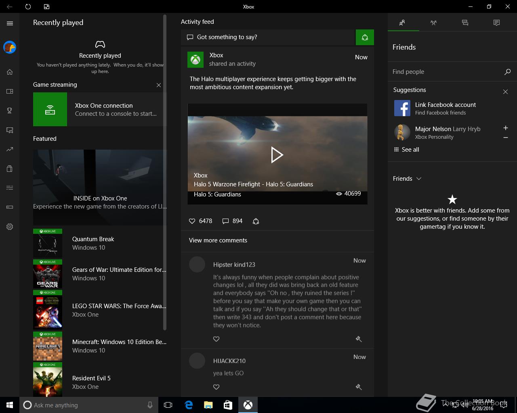Click the refresh icon in title bar

pyautogui.click(x=28, y=6)
